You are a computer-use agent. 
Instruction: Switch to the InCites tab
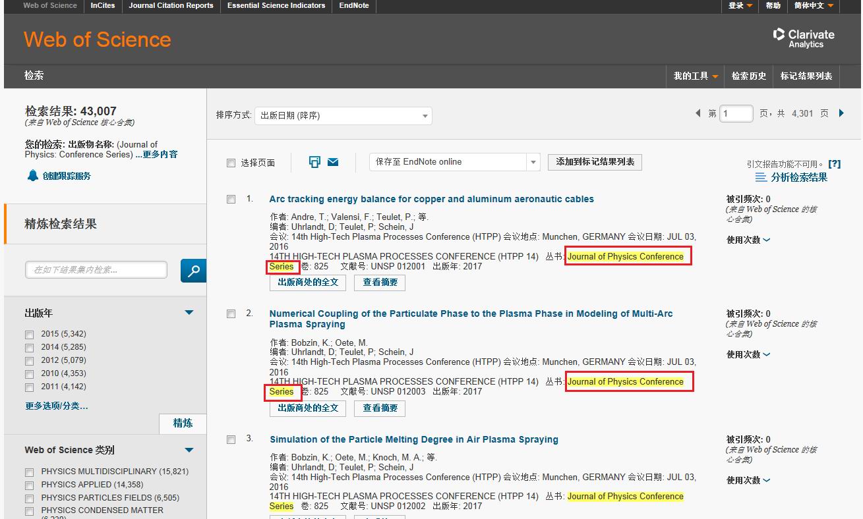tap(103, 5)
